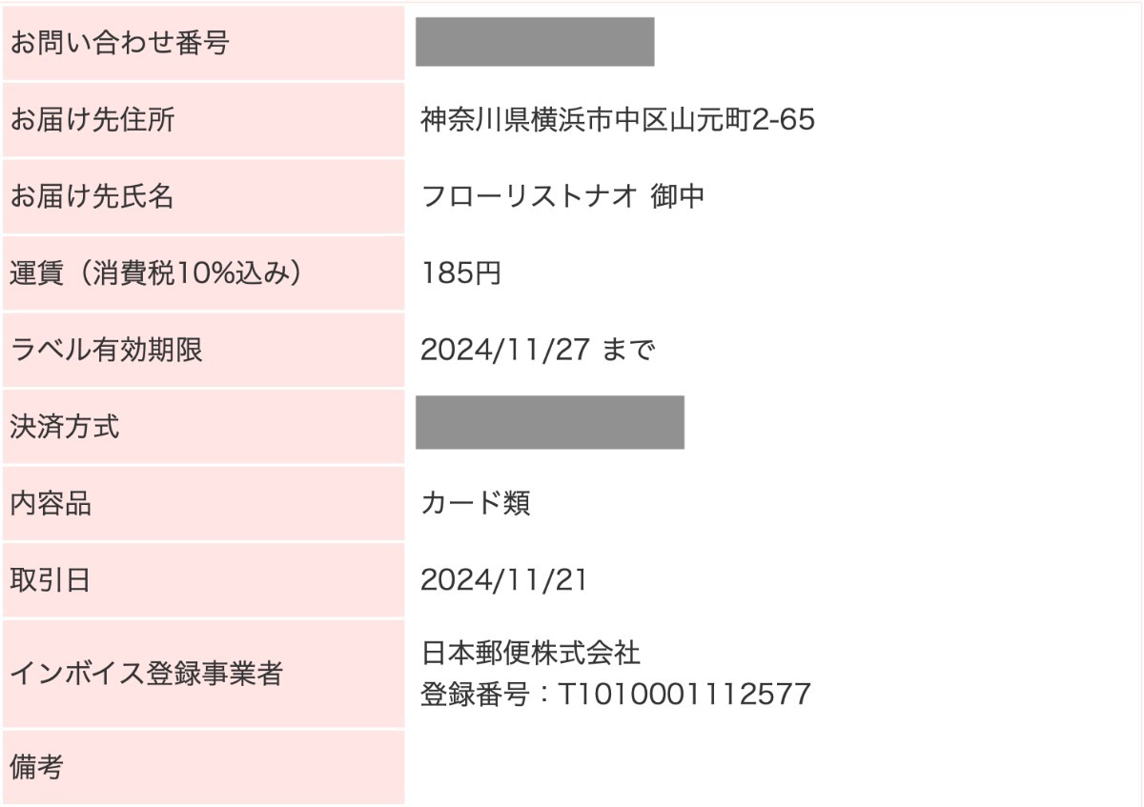Viewport: 1144px width, 807px height.
Task: Click the お問い合わせ番号 label cell
Action: click(x=203, y=43)
